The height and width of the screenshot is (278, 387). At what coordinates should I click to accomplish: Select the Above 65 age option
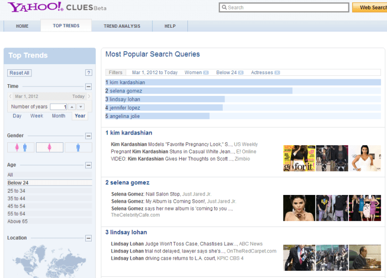point(50,222)
